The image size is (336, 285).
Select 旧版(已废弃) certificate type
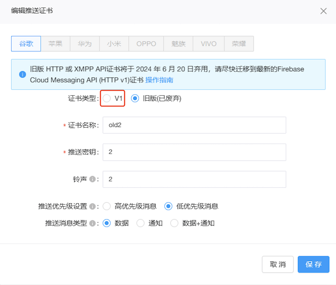(x=135, y=99)
